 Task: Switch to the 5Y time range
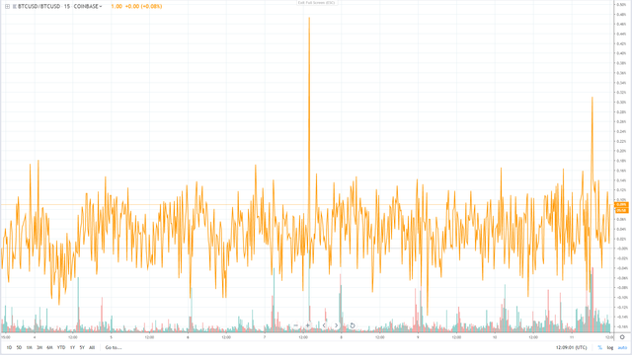click(82, 347)
